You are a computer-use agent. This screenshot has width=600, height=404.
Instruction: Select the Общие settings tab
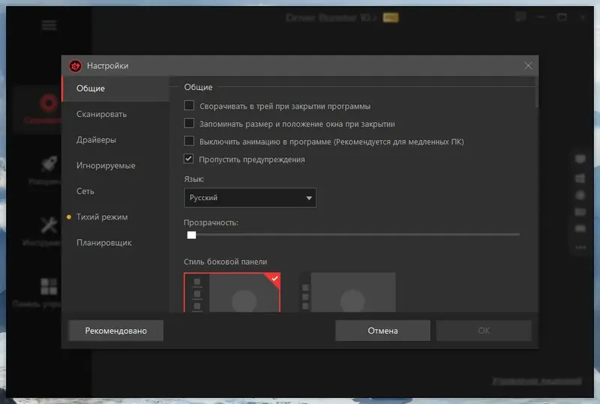click(115, 88)
